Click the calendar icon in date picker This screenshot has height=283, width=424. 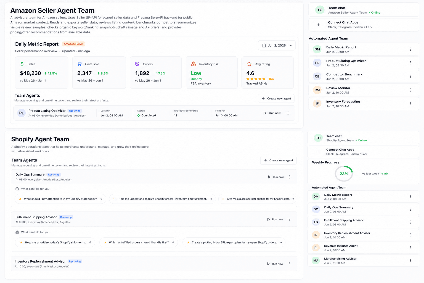coord(264,45)
